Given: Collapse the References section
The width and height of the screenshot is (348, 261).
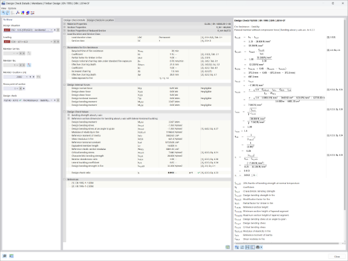Looking at the screenshot, I should coord(64,179).
